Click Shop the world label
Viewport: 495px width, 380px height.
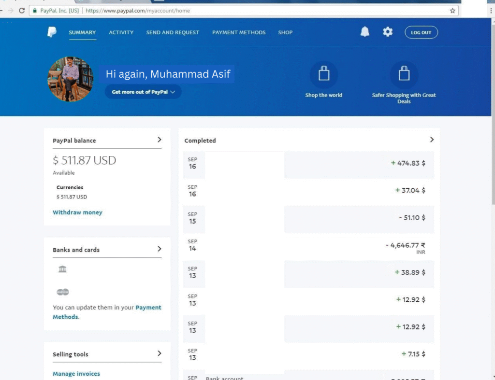[x=323, y=95]
